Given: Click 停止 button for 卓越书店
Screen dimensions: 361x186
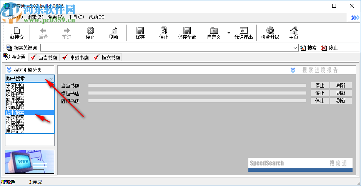Looking at the screenshot, I should tap(319, 93).
